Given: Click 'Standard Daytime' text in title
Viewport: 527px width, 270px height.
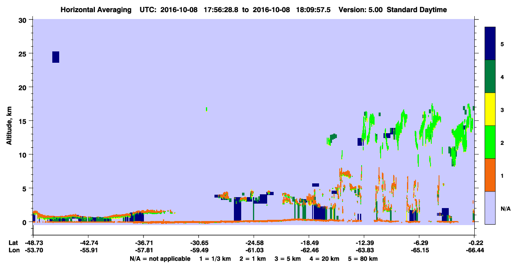Looking at the screenshot, I should coord(418,10).
